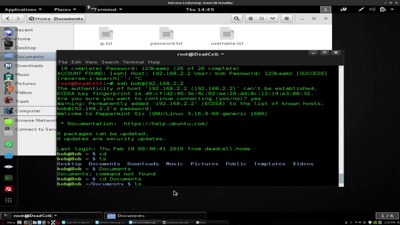Open terminal Edit menu
The height and width of the screenshot is (225, 400).
(x=76, y=62)
